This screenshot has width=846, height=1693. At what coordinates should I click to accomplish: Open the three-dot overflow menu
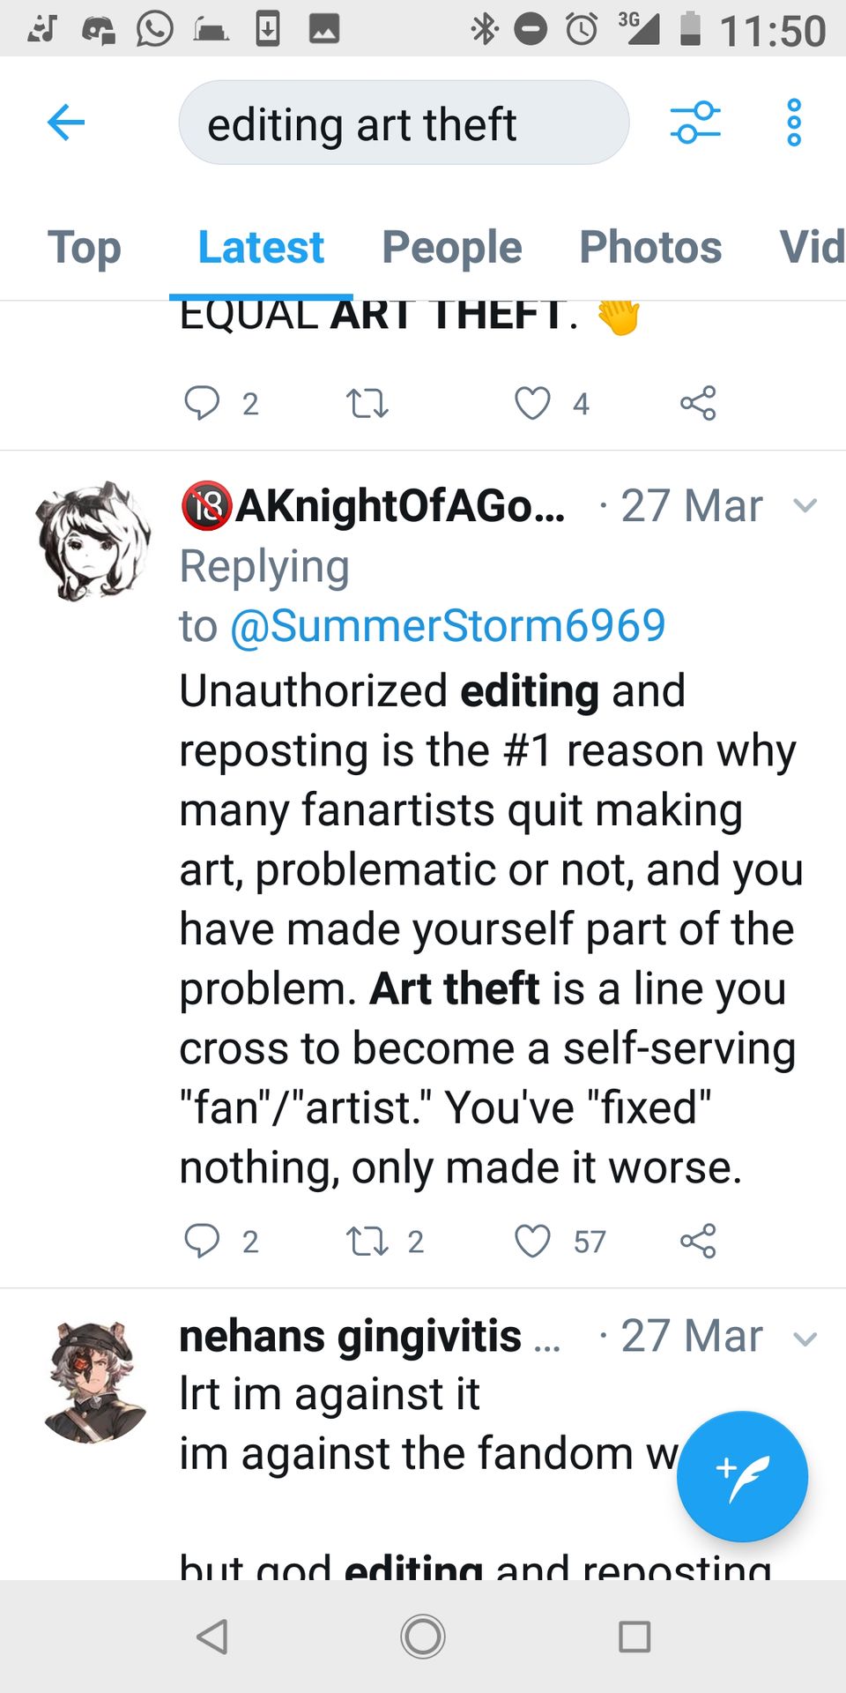pyautogui.click(x=794, y=123)
